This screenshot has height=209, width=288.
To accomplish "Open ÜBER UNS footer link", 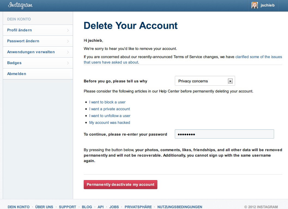I will (44, 207).
